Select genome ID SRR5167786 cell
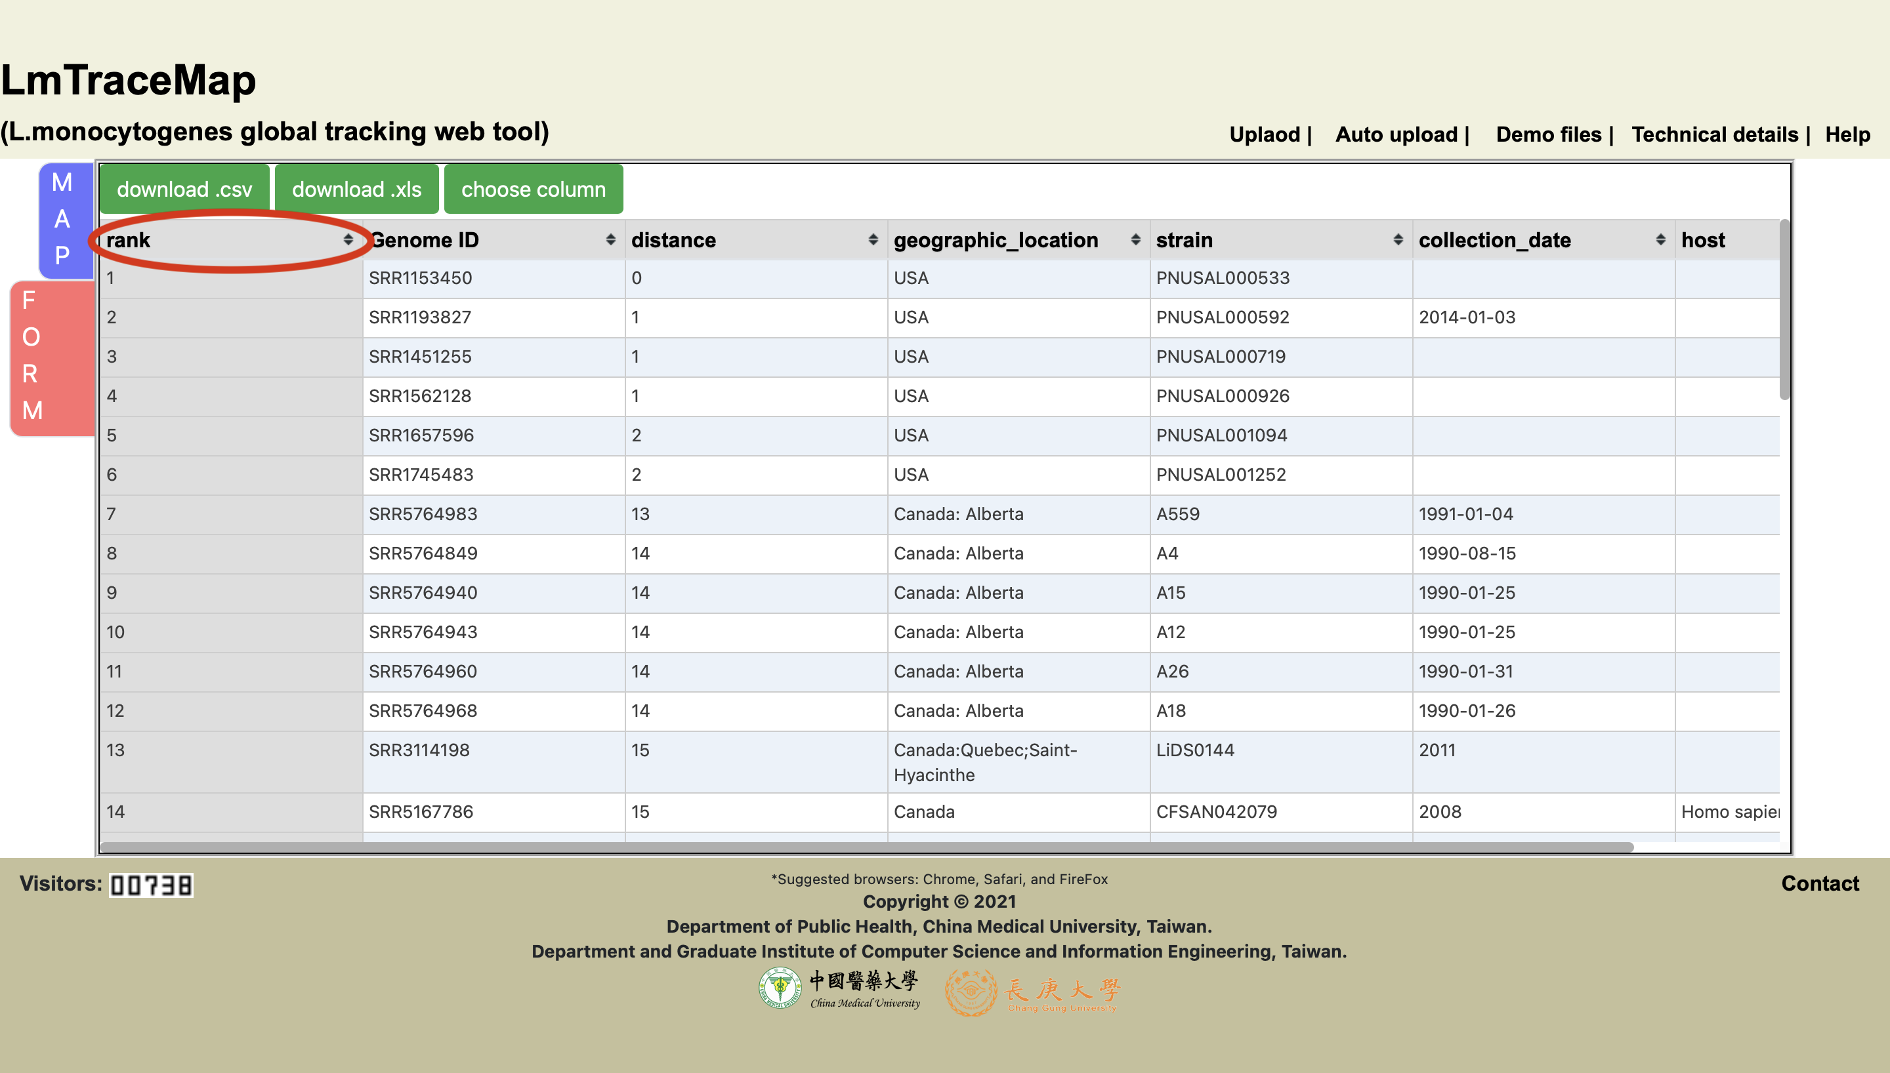The height and width of the screenshot is (1073, 1890). pyautogui.click(x=494, y=812)
